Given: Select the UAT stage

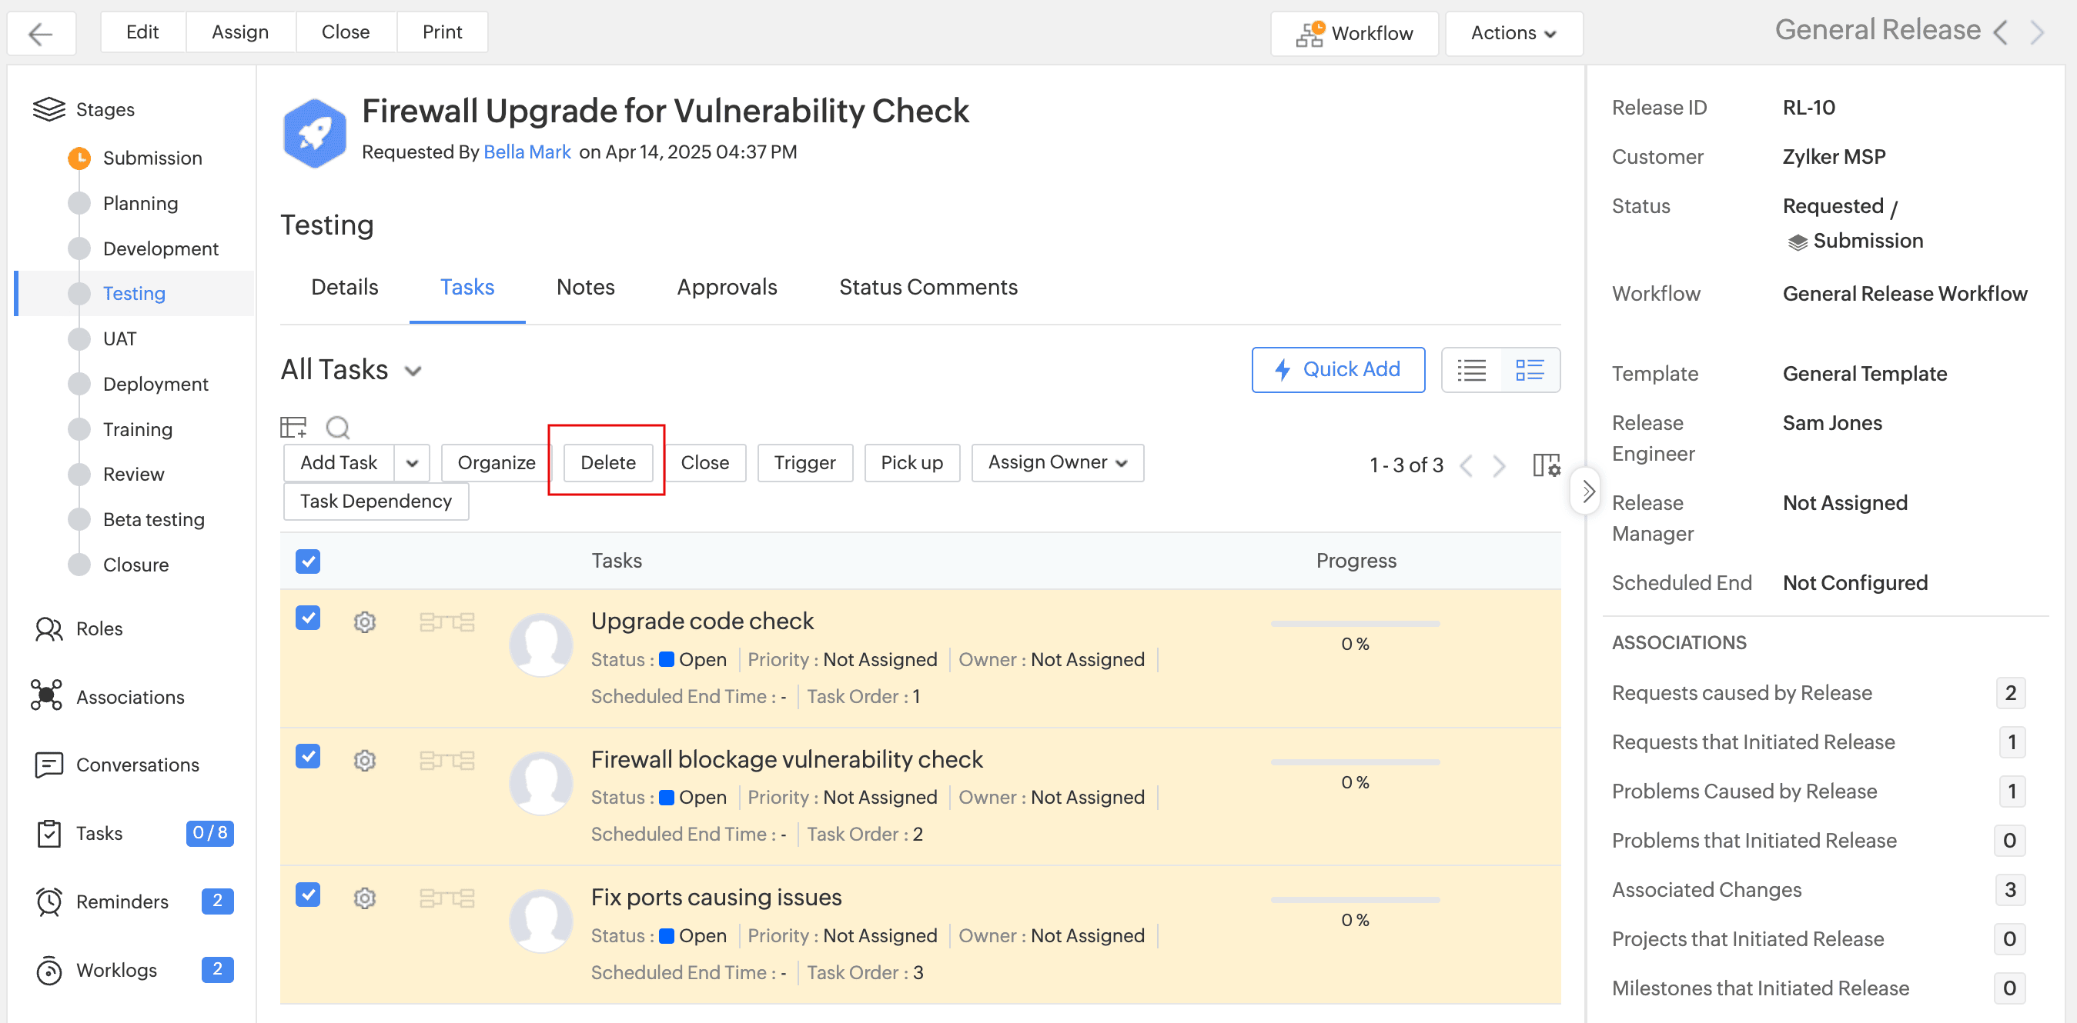Looking at the screenshot, I should point(119,338).
